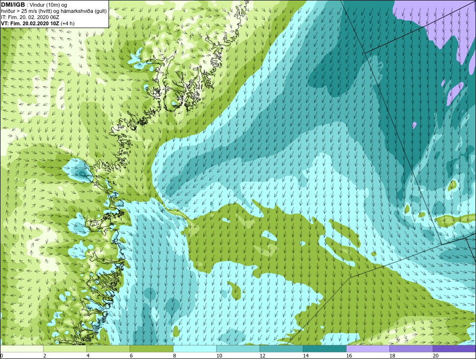
Task: Click the legend scale value '14'
Action: (306, 356)
